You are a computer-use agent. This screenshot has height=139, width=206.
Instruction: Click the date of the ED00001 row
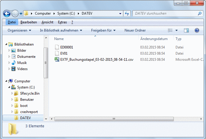[152, 47]
